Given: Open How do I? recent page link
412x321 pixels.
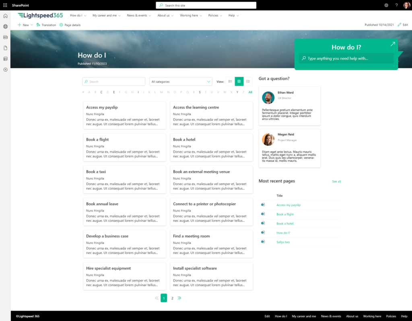Looking at the screenshot, I should click(283, 233).
